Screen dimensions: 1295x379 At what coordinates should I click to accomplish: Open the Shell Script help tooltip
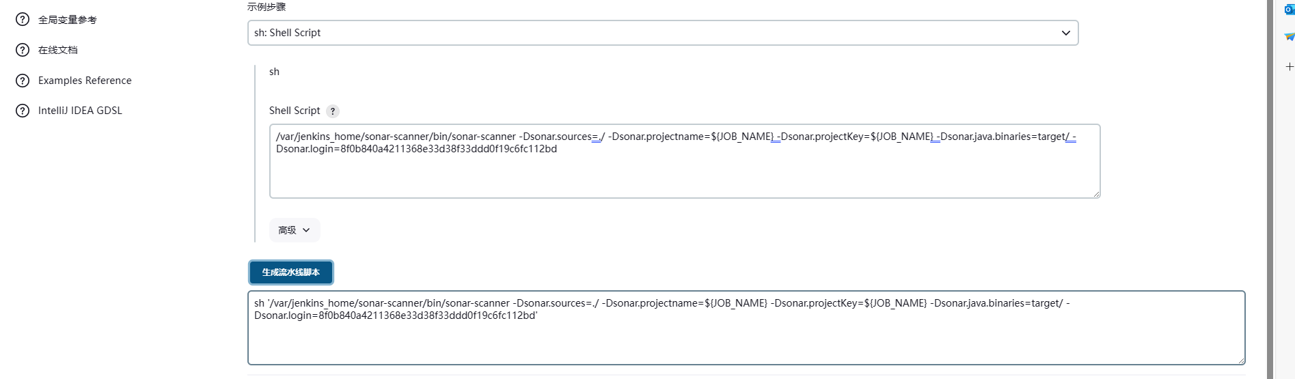pos(333,111)
